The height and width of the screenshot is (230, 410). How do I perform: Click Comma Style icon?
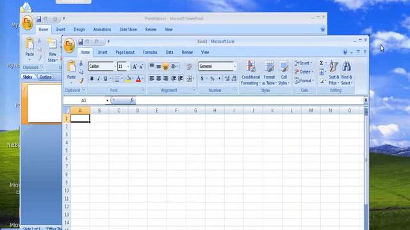(x=219, y=79)
